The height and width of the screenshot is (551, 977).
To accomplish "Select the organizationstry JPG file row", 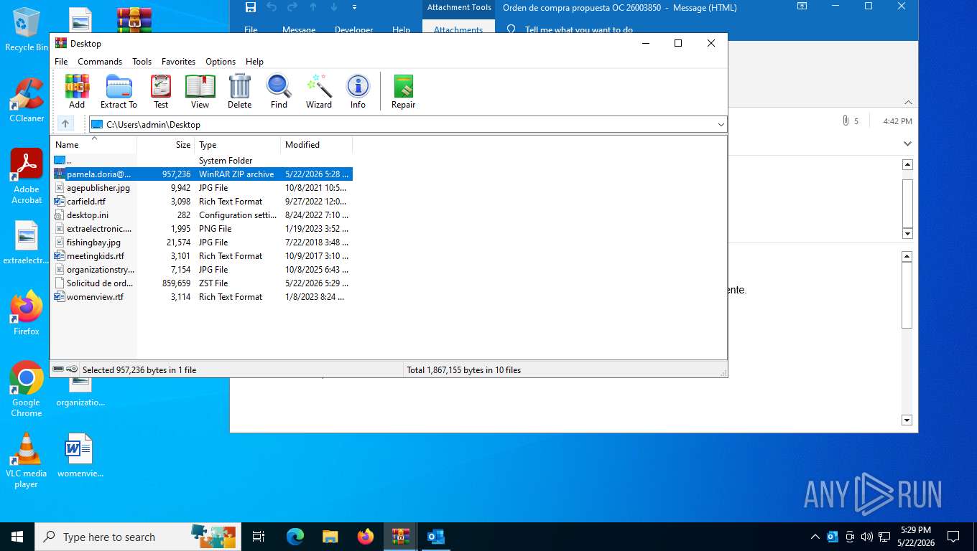I will click(202, 270).
